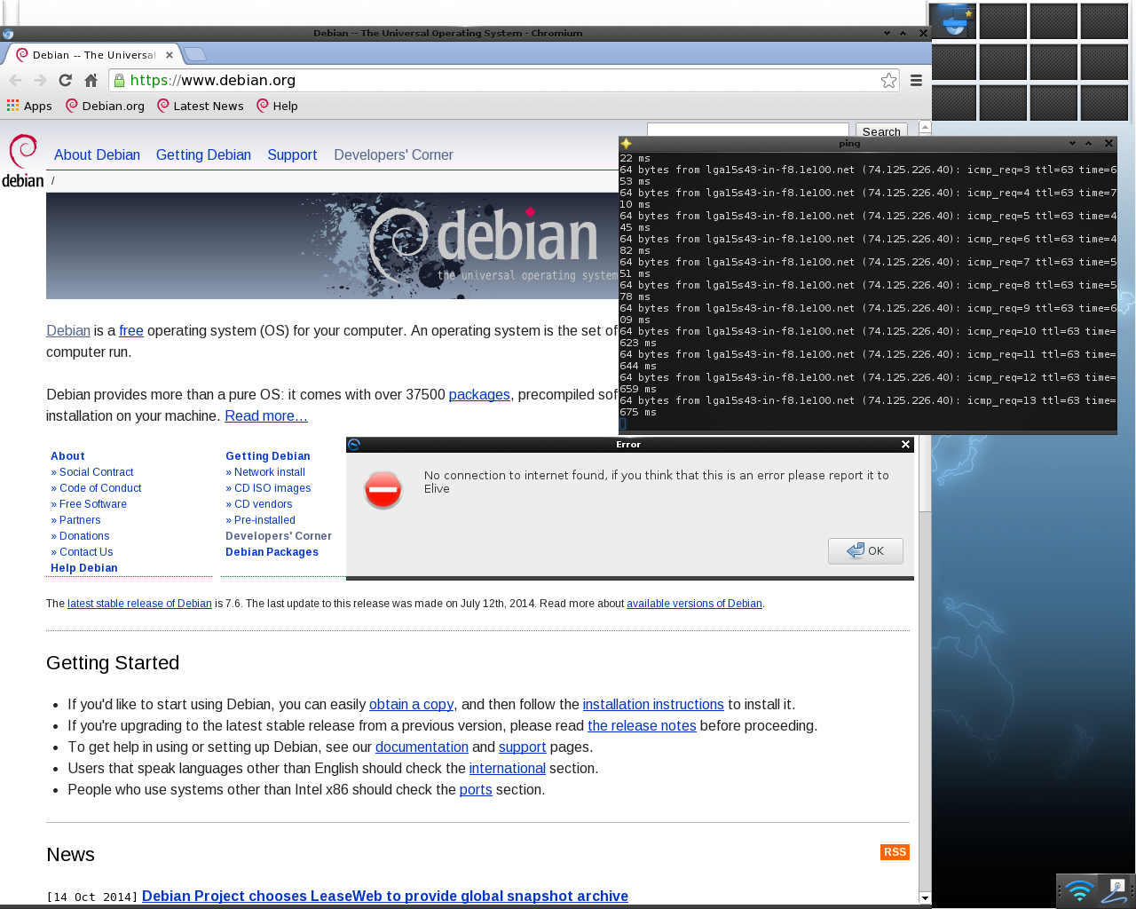1136x909 pixels.
Task: Visit Developers' Corner in the top navigation
Action: (393, 154)
